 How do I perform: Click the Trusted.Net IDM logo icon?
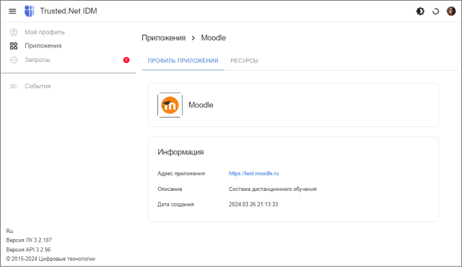coord(29,11)
